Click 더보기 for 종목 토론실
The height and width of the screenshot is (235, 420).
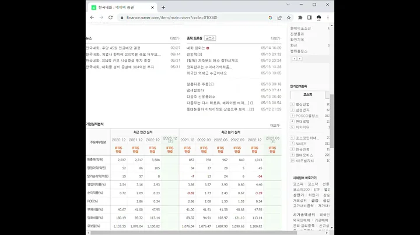[x=275, y=38]
